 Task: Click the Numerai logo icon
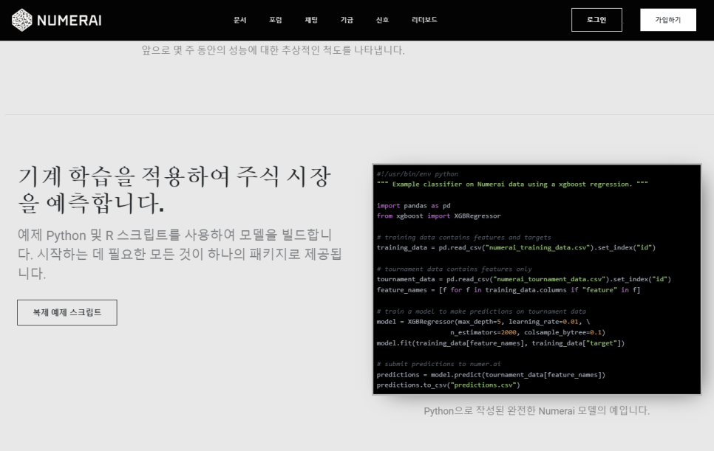(21, 20)
